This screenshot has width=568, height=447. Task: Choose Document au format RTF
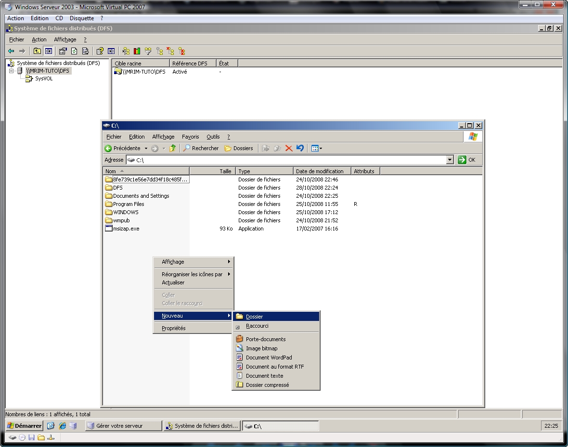tap(276, 367)
